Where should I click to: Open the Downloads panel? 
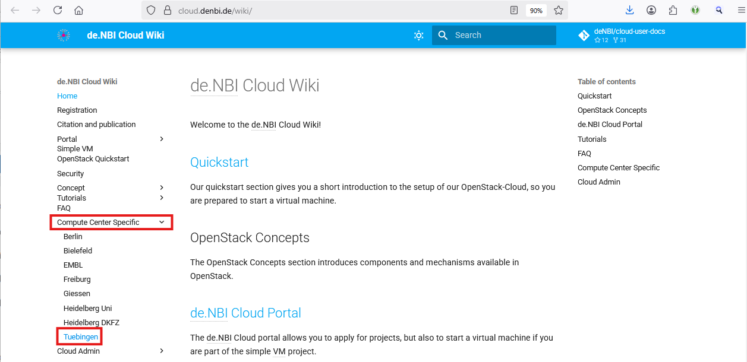click(x=630, y=10)
